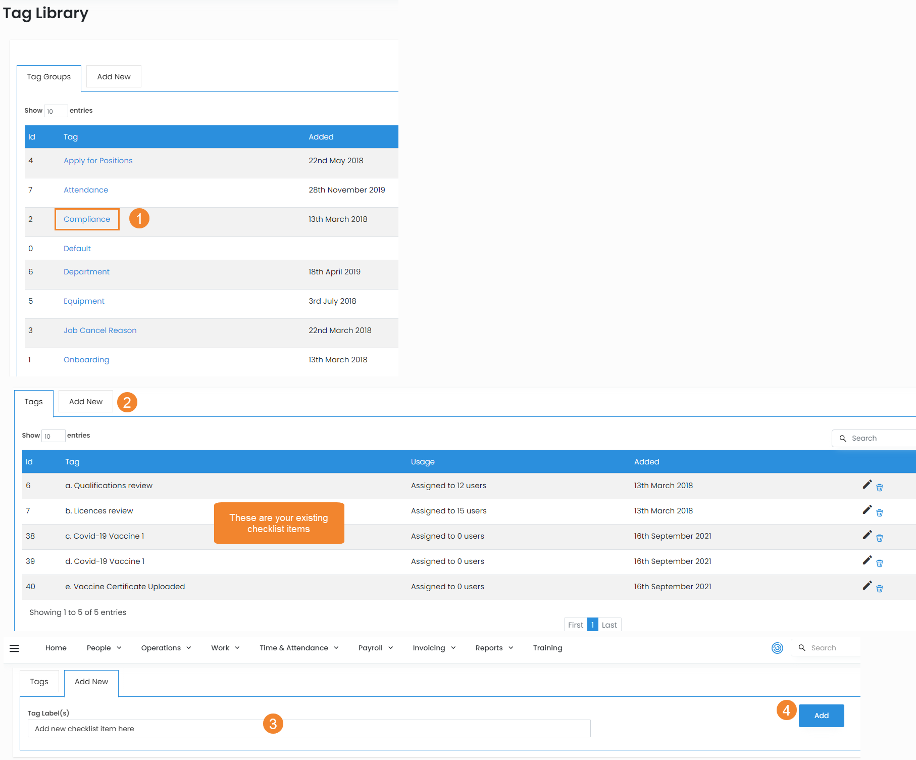
Task: Open the Payroll dropdown
Action: click(x=375, y=648)
